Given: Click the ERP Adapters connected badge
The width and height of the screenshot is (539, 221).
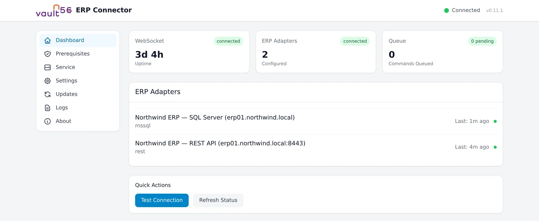Looking at the screenshot, I should coord(355,41).
